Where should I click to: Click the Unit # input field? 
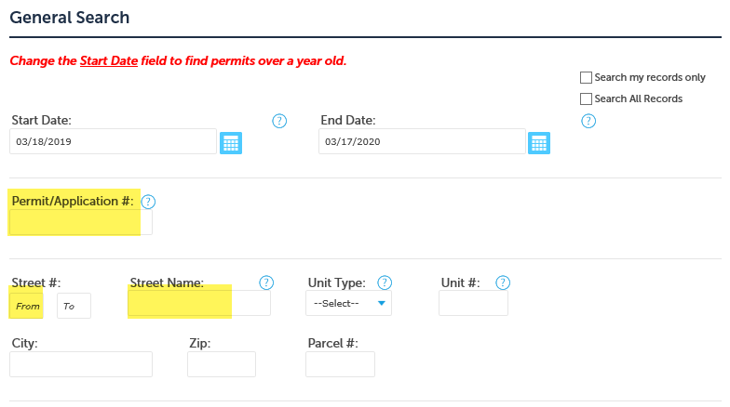(473, 304)
